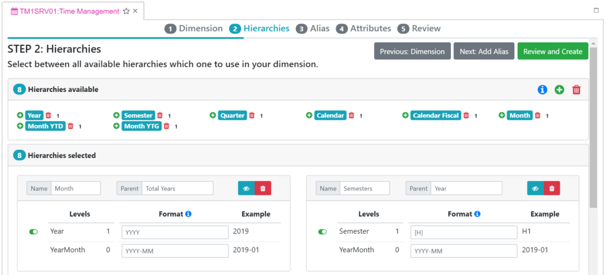Delete the selected Semesters hierarchy card
Image resolution: width=606 pixels, height=275 pixels.
point(552,188)
